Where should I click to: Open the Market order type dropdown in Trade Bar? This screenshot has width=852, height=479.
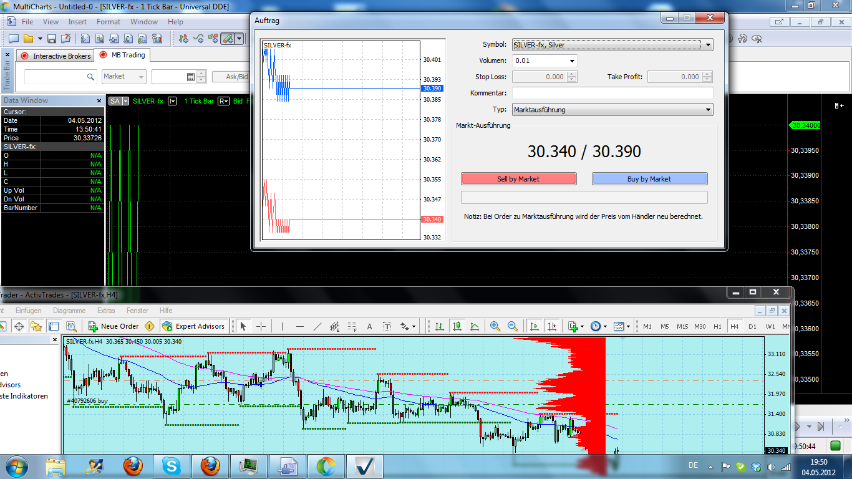[123, 77]
